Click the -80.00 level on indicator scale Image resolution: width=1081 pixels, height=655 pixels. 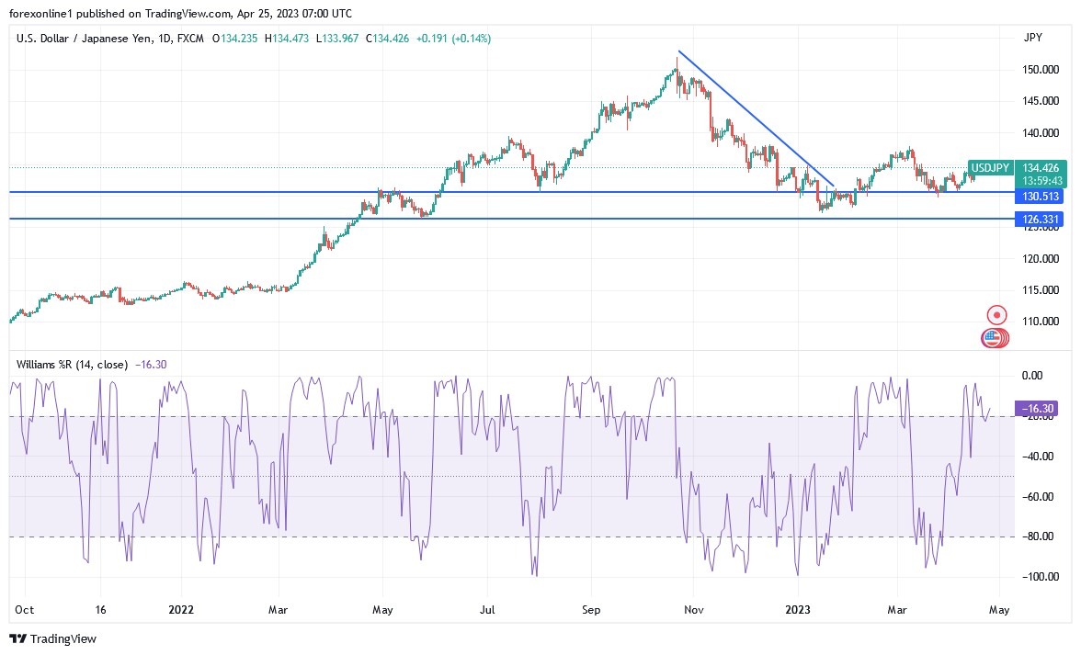point(1035,536)
